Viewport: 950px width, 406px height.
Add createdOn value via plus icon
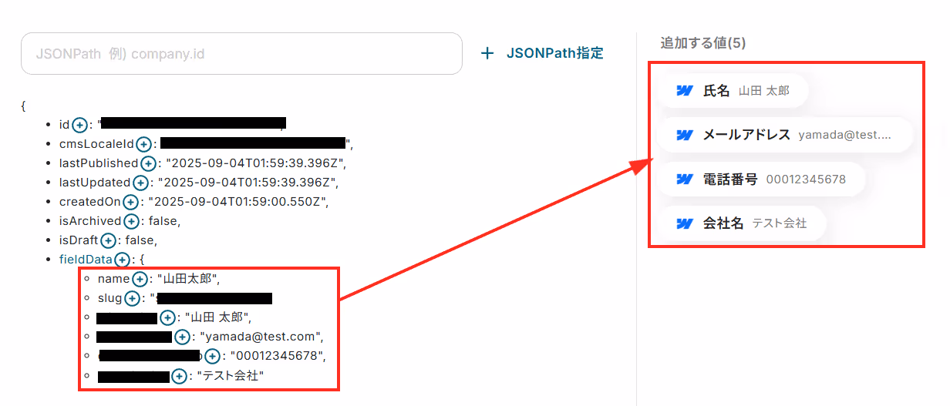[130, 202]
